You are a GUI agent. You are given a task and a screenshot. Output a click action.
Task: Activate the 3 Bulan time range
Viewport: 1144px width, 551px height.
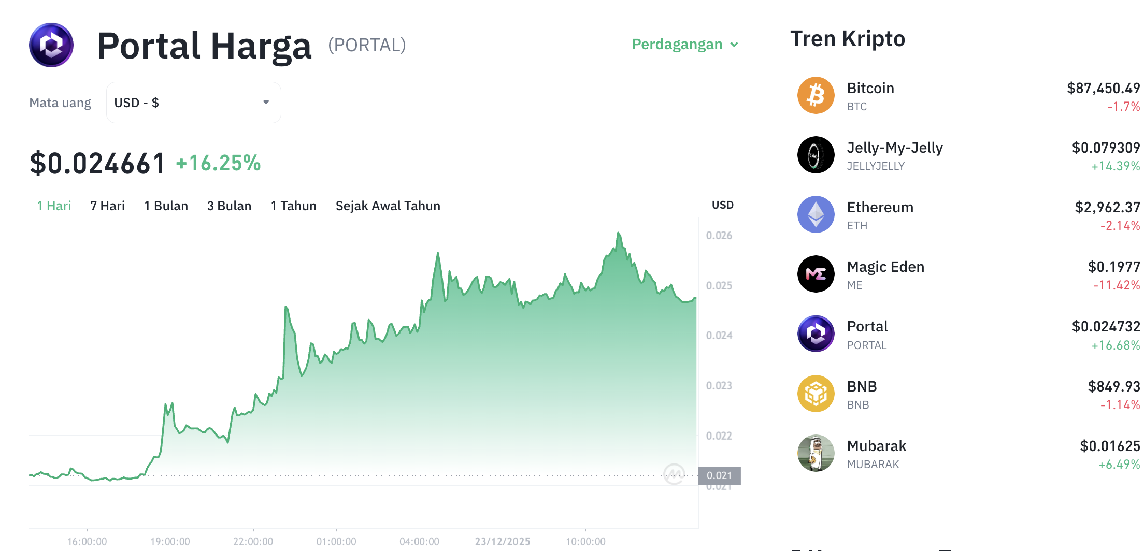click(x=229, y=206)
